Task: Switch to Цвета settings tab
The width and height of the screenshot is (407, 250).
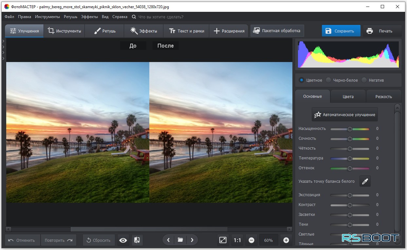Action: coord(348,96)
